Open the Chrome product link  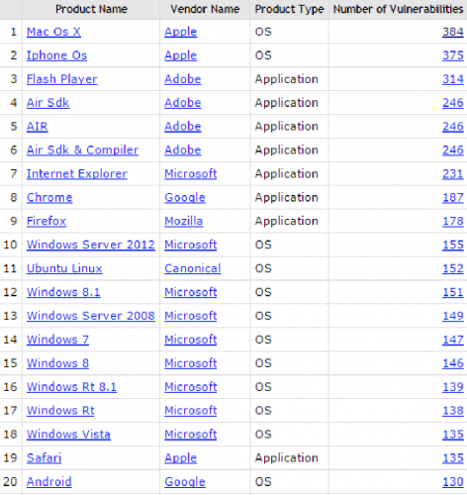tap(49, 197)
